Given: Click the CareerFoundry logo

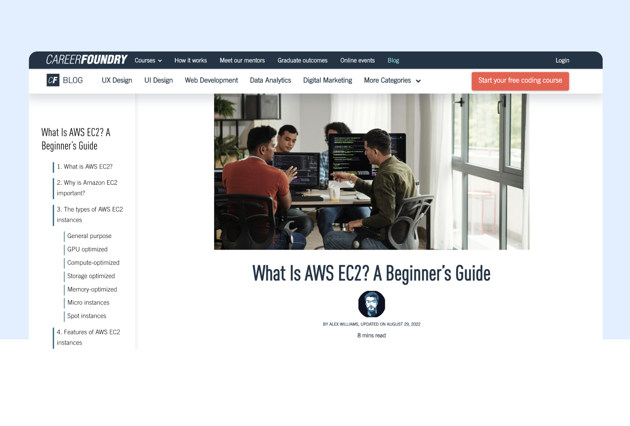Looking at the screenshot, I should [86, 60].
